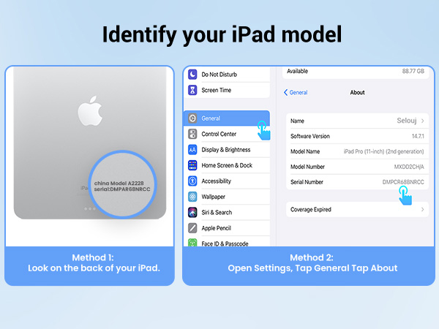Open Face ID & Passcode settings row

tap(227, 241)
